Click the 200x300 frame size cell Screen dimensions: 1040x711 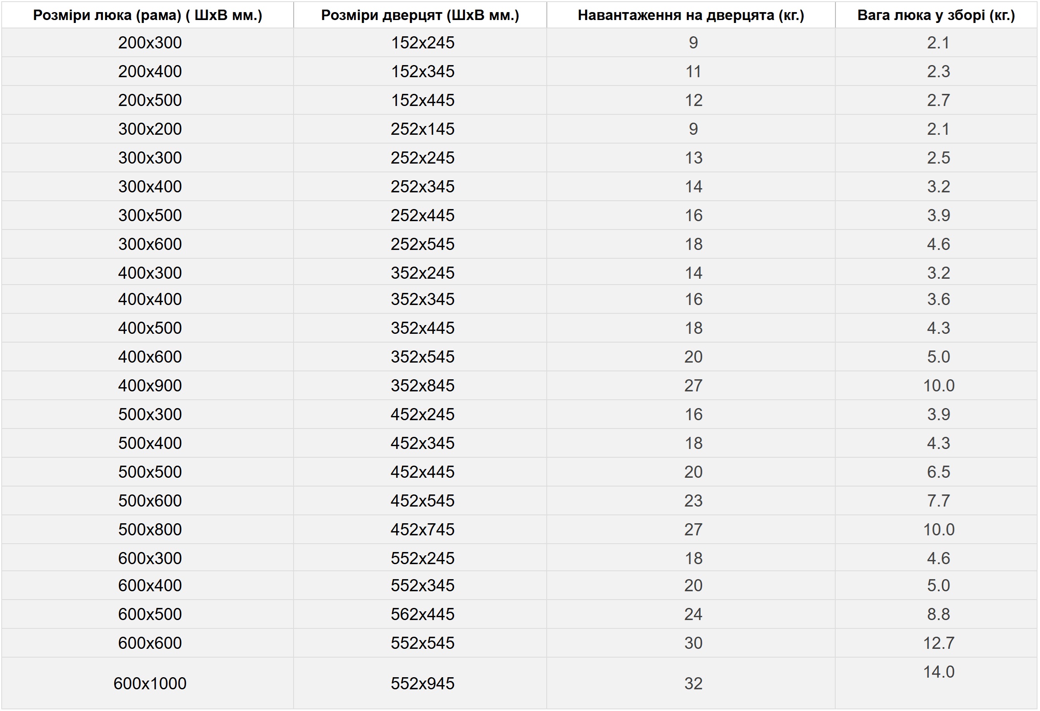point(150,43)
